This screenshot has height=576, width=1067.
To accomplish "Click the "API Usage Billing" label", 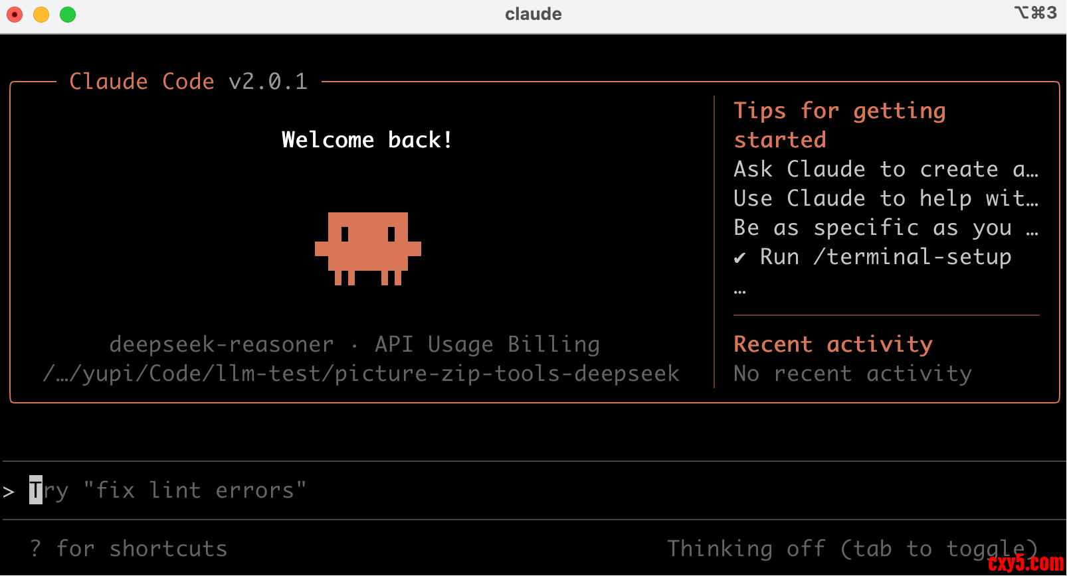I will pos(487,344).
